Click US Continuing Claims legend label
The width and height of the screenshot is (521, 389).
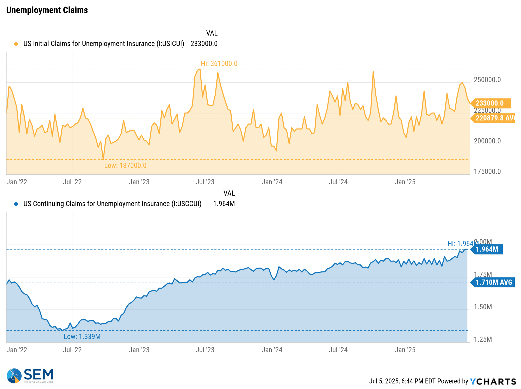click(112, 204)
